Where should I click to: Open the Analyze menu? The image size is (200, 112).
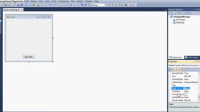(x=80, y=1)
